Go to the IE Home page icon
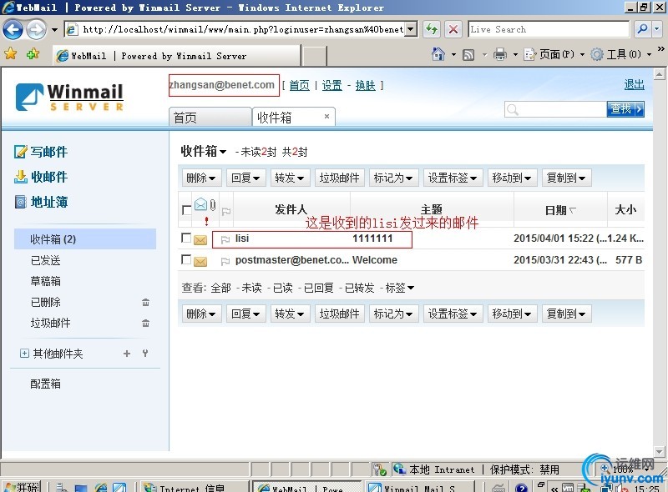 pos(438,54)
